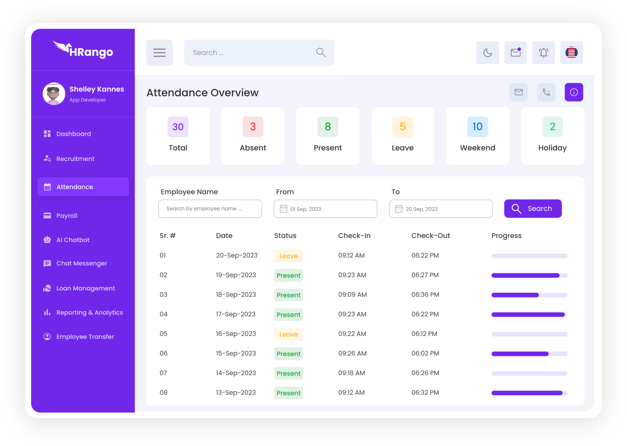Screen dimensions: 627x446
Task: Toggle dark mode moon icon
Action: 487,53
